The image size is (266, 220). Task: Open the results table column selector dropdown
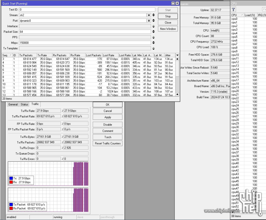177,55
